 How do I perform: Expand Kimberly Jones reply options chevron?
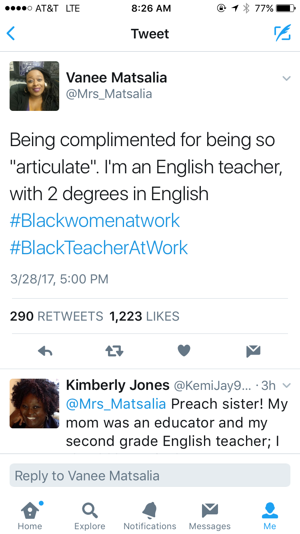pyautogui.click(x=286, y=385)
